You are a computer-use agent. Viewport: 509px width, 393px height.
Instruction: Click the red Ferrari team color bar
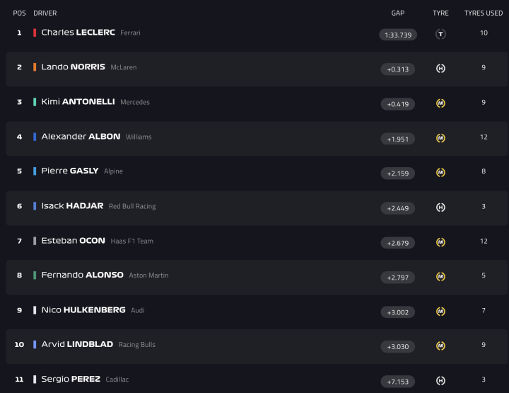click(35, 33)
